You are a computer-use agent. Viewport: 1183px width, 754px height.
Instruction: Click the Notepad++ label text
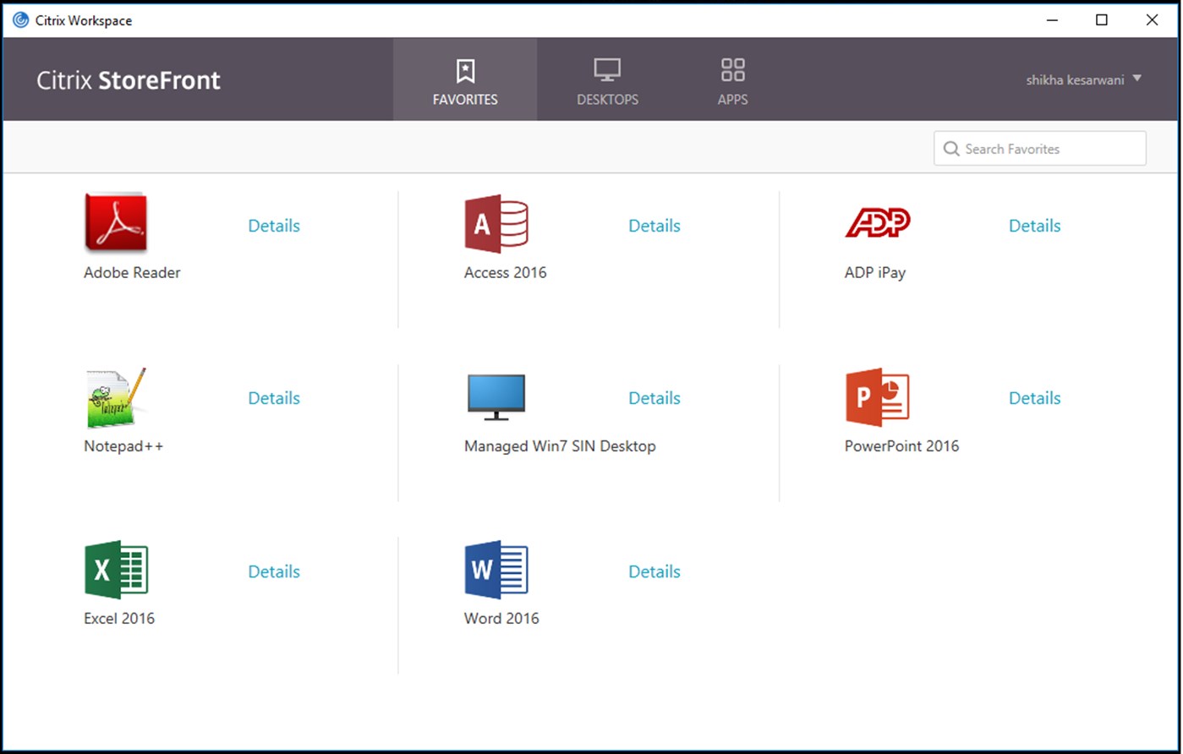tap(123, 445)
